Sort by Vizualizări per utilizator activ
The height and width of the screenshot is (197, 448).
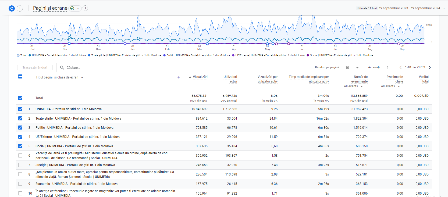tap(268, 79)
